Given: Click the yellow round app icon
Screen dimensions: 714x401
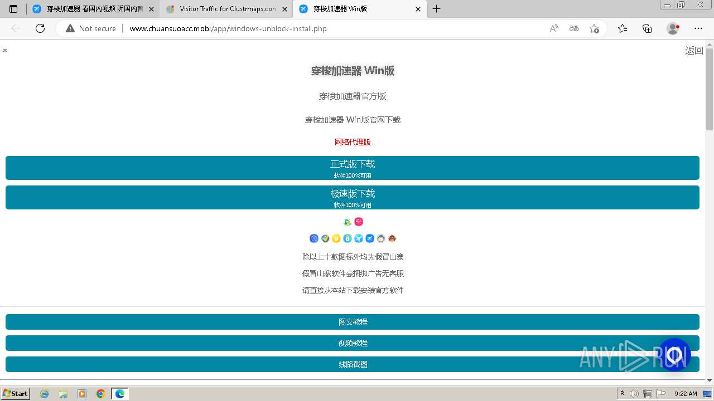Looking at the screenshot, I should tap(336, 238).
